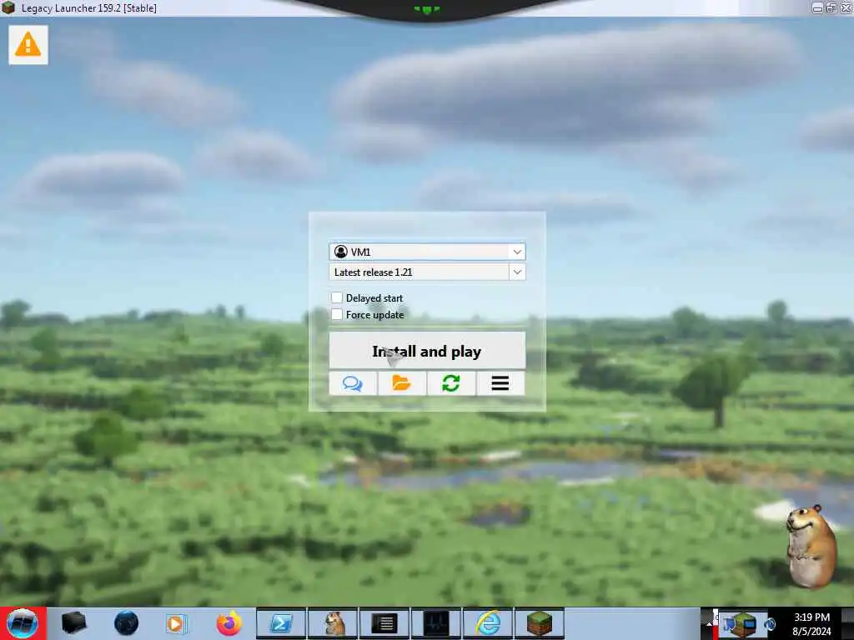The width and height of the screenshot is (854, 640).
Task: Restore down the Legacy Launcher window
Action: point(831,7)
